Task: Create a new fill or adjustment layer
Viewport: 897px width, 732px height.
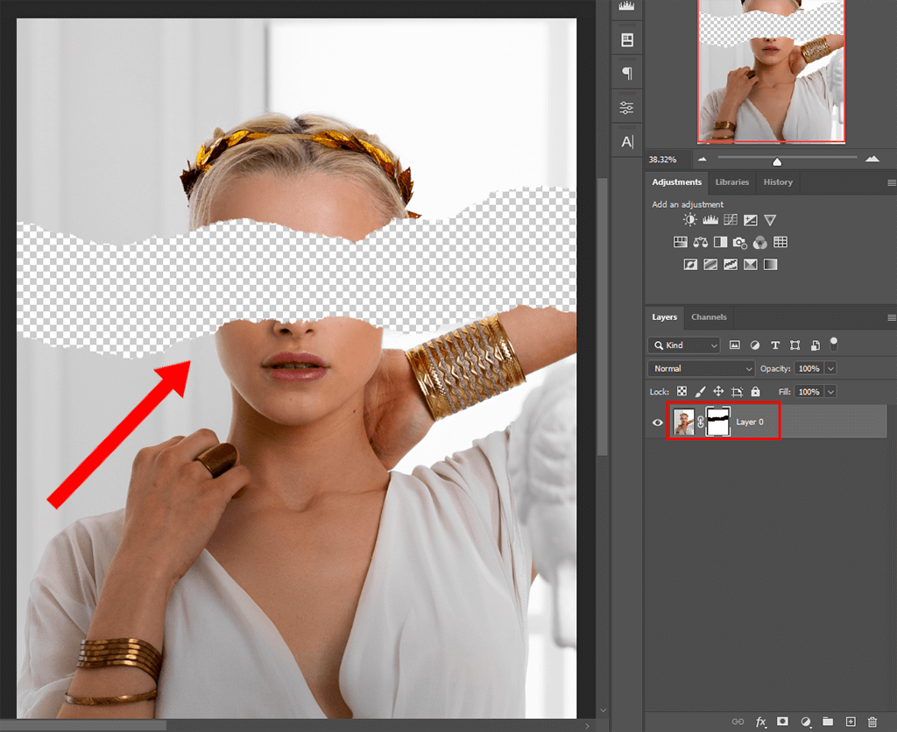Action: [806, 721]
